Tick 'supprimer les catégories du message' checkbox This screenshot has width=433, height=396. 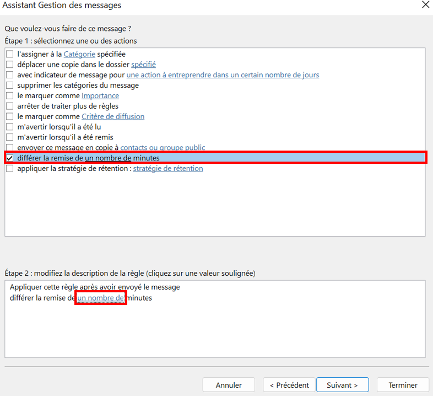(x=9, y=85)
